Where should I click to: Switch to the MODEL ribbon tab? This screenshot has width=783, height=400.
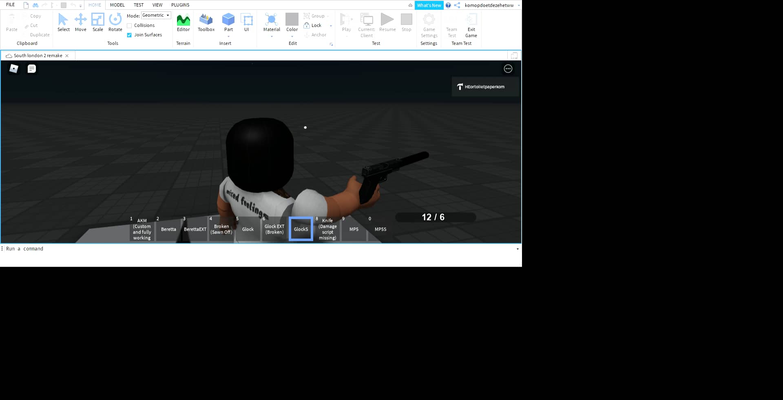(117, 5)
